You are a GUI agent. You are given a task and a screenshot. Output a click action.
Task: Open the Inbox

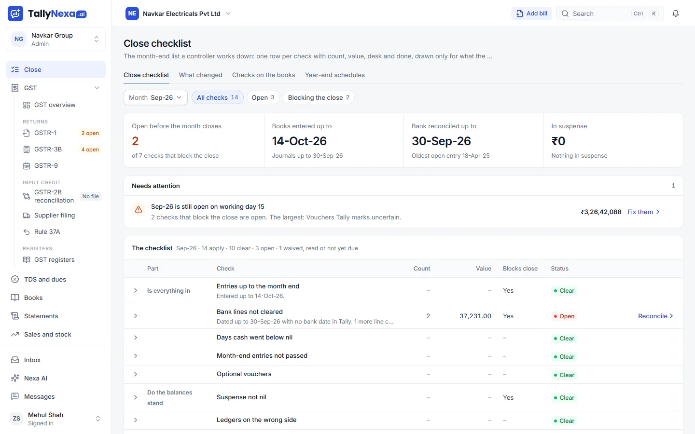pyautogui.click(x=56, y=360)
